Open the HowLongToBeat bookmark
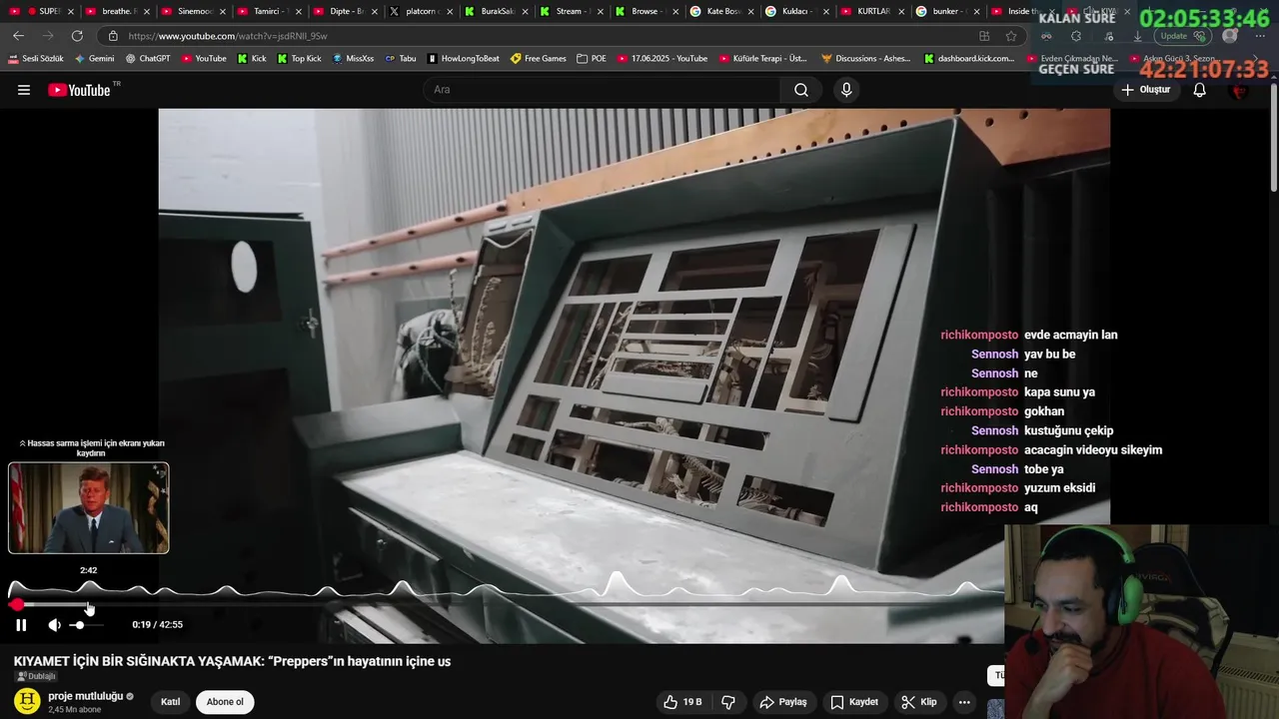The image size is (1279, 719). pos(463,59)
